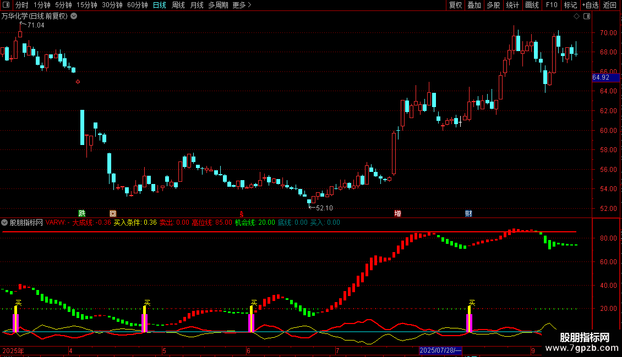This screenshot has height=357, width=622.
Task: Select the 15分钟 period tab
Action: pos(86,5)
